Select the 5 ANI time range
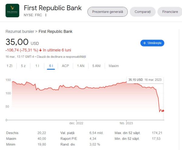 96,66
